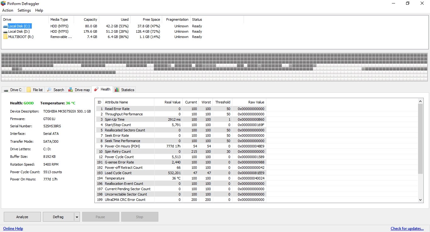Screen dimensions: 430x232
Task: Select the Load Cycle Count row
Action: point(181,173)
